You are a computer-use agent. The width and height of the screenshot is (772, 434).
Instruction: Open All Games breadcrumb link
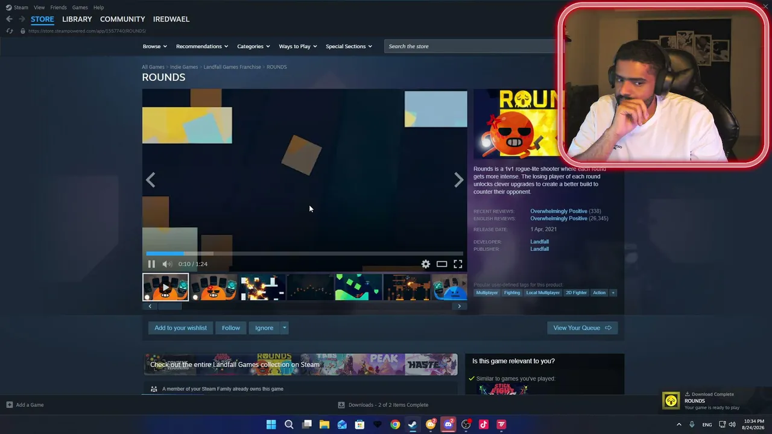[x=153, y=67]
